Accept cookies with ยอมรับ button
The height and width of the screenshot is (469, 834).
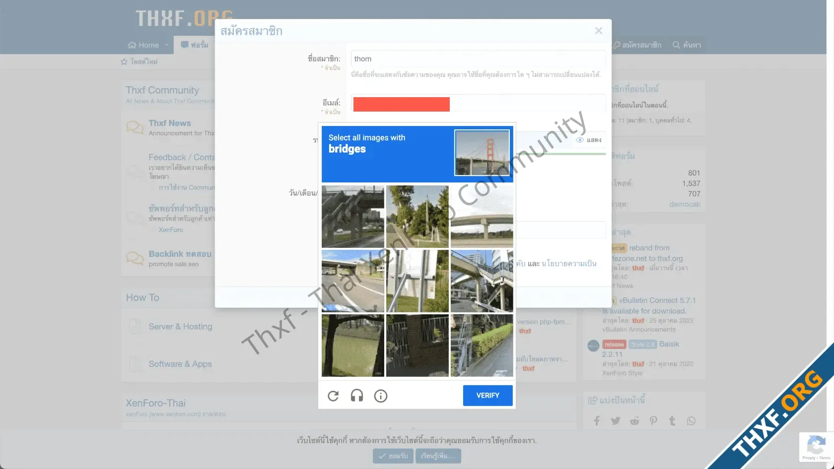coord(393,456)
